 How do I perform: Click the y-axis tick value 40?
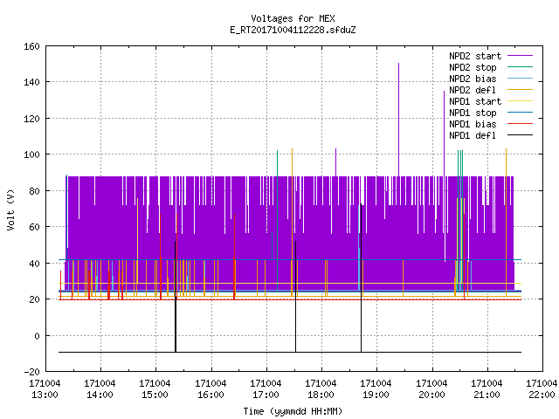coord(34,264)
